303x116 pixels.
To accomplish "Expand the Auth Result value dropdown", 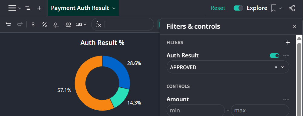I will point(282,67).
